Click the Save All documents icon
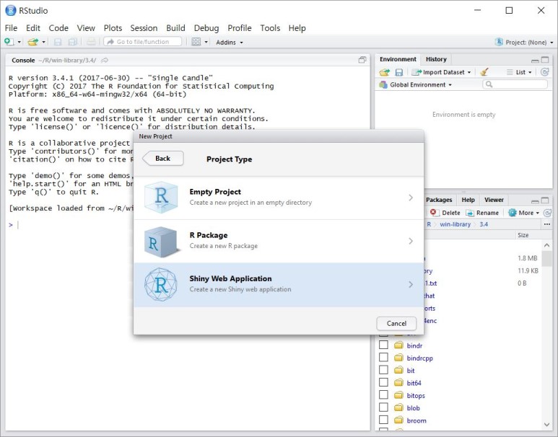The width and height of the screenshot is (558, 437). (x=73, y=42)
